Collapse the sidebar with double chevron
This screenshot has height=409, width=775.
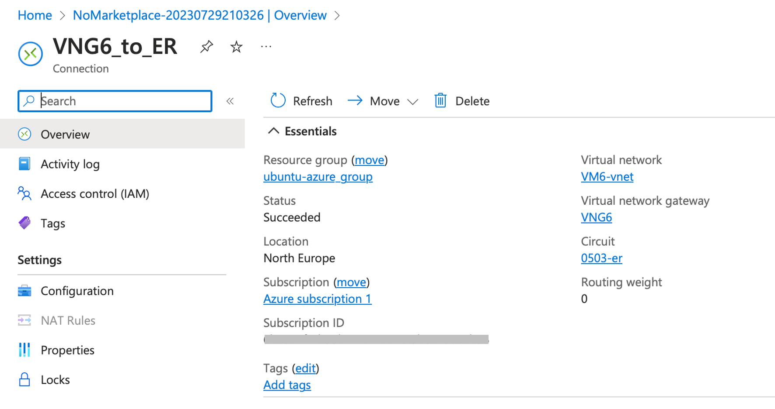coord(230,101)
